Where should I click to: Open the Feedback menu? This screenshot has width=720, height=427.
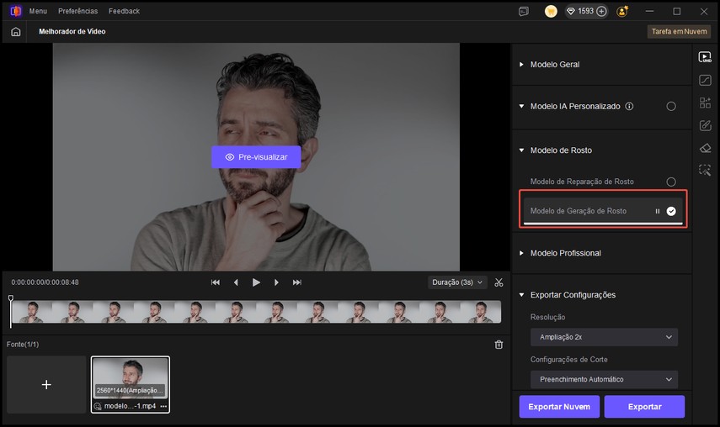(124, 12)
